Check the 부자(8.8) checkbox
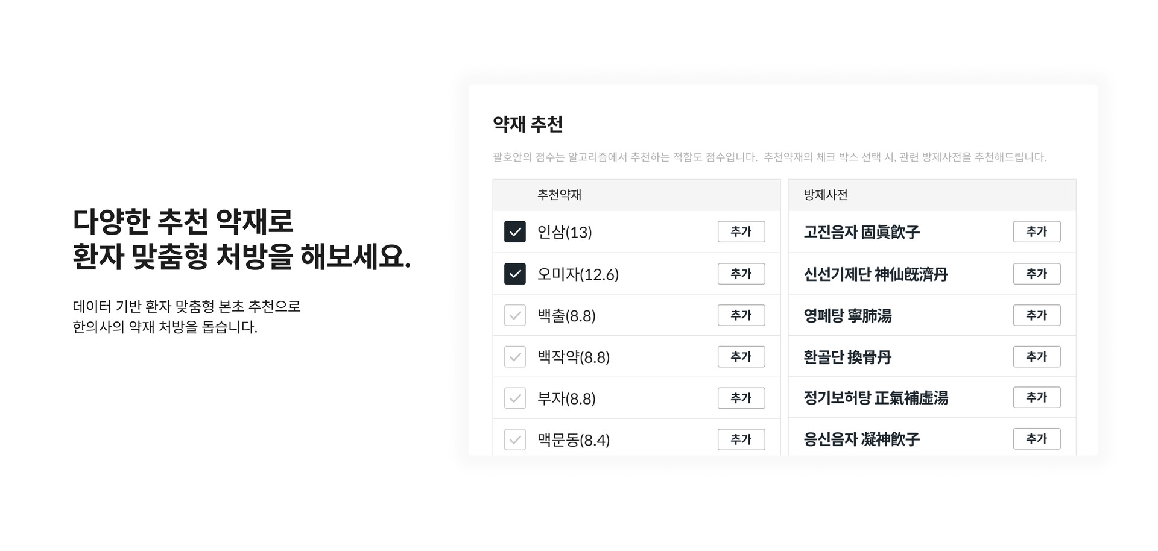This screenshot has height=551, width=1158. [514, 398]
